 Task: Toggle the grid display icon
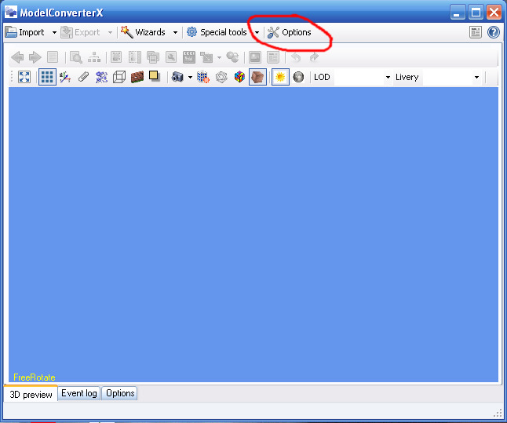point(47,77)
